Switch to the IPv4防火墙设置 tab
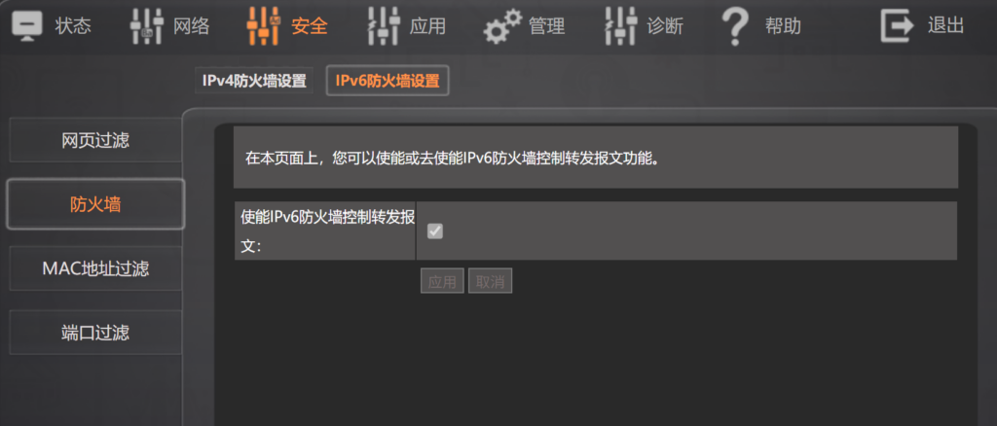 coord(254,81)
